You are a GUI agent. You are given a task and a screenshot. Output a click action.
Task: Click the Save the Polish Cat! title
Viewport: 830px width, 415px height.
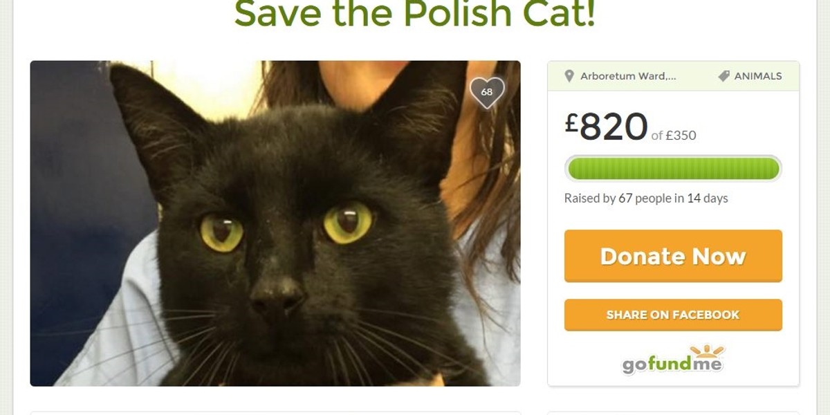[x=415, y=14]
